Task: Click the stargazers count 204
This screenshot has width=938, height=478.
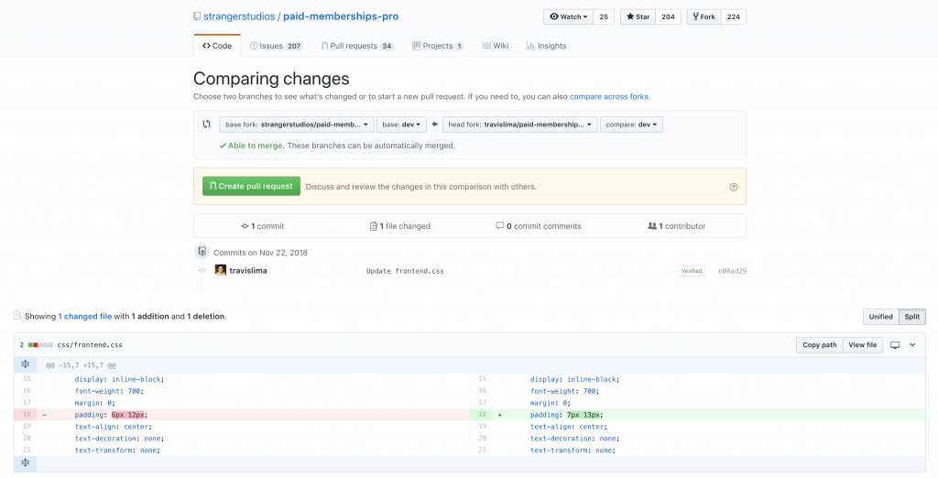Action: tap(668, 16)
